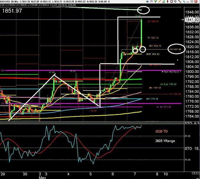This screenshot has width=200, height=179.
Task: Click the 1764.00 price axis value
Action: 192,116
